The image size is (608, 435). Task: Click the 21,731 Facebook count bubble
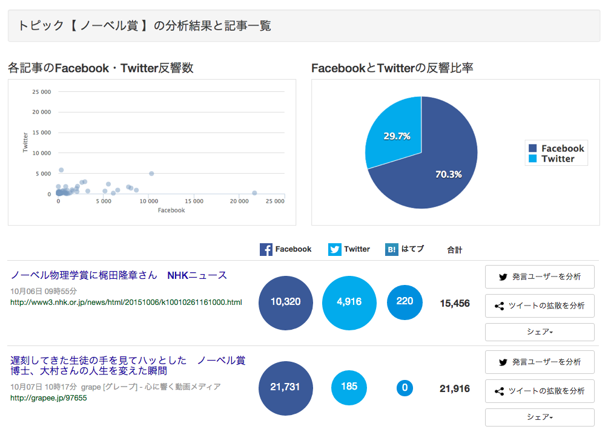[x=286, y=388]
